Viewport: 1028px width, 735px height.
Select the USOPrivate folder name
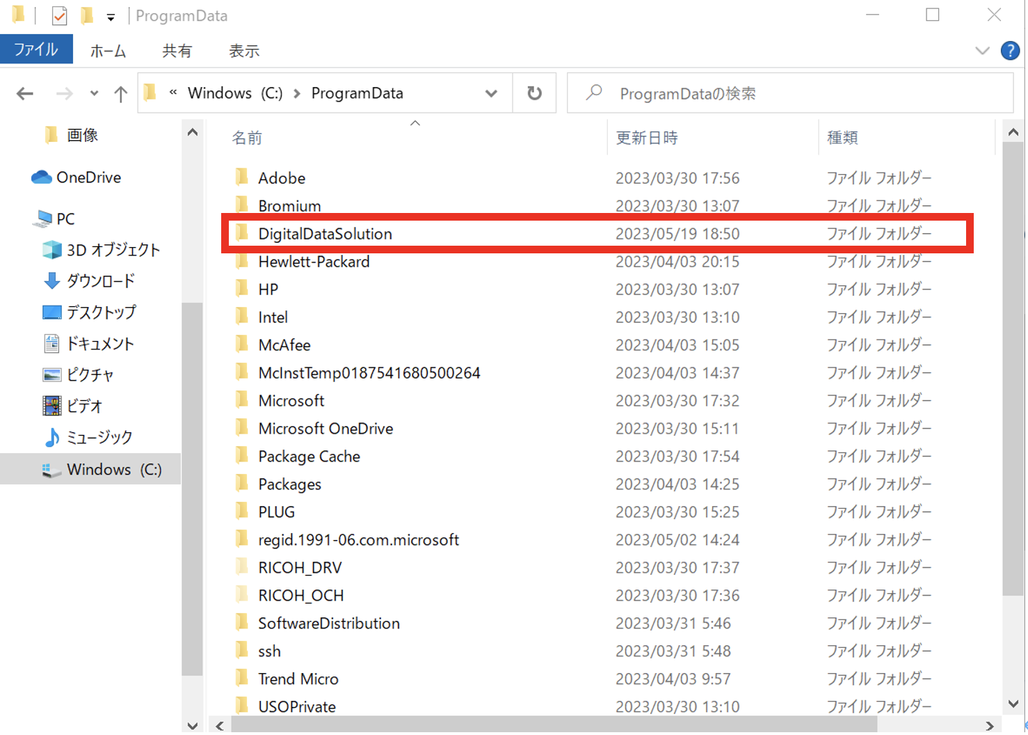point(297,707)
